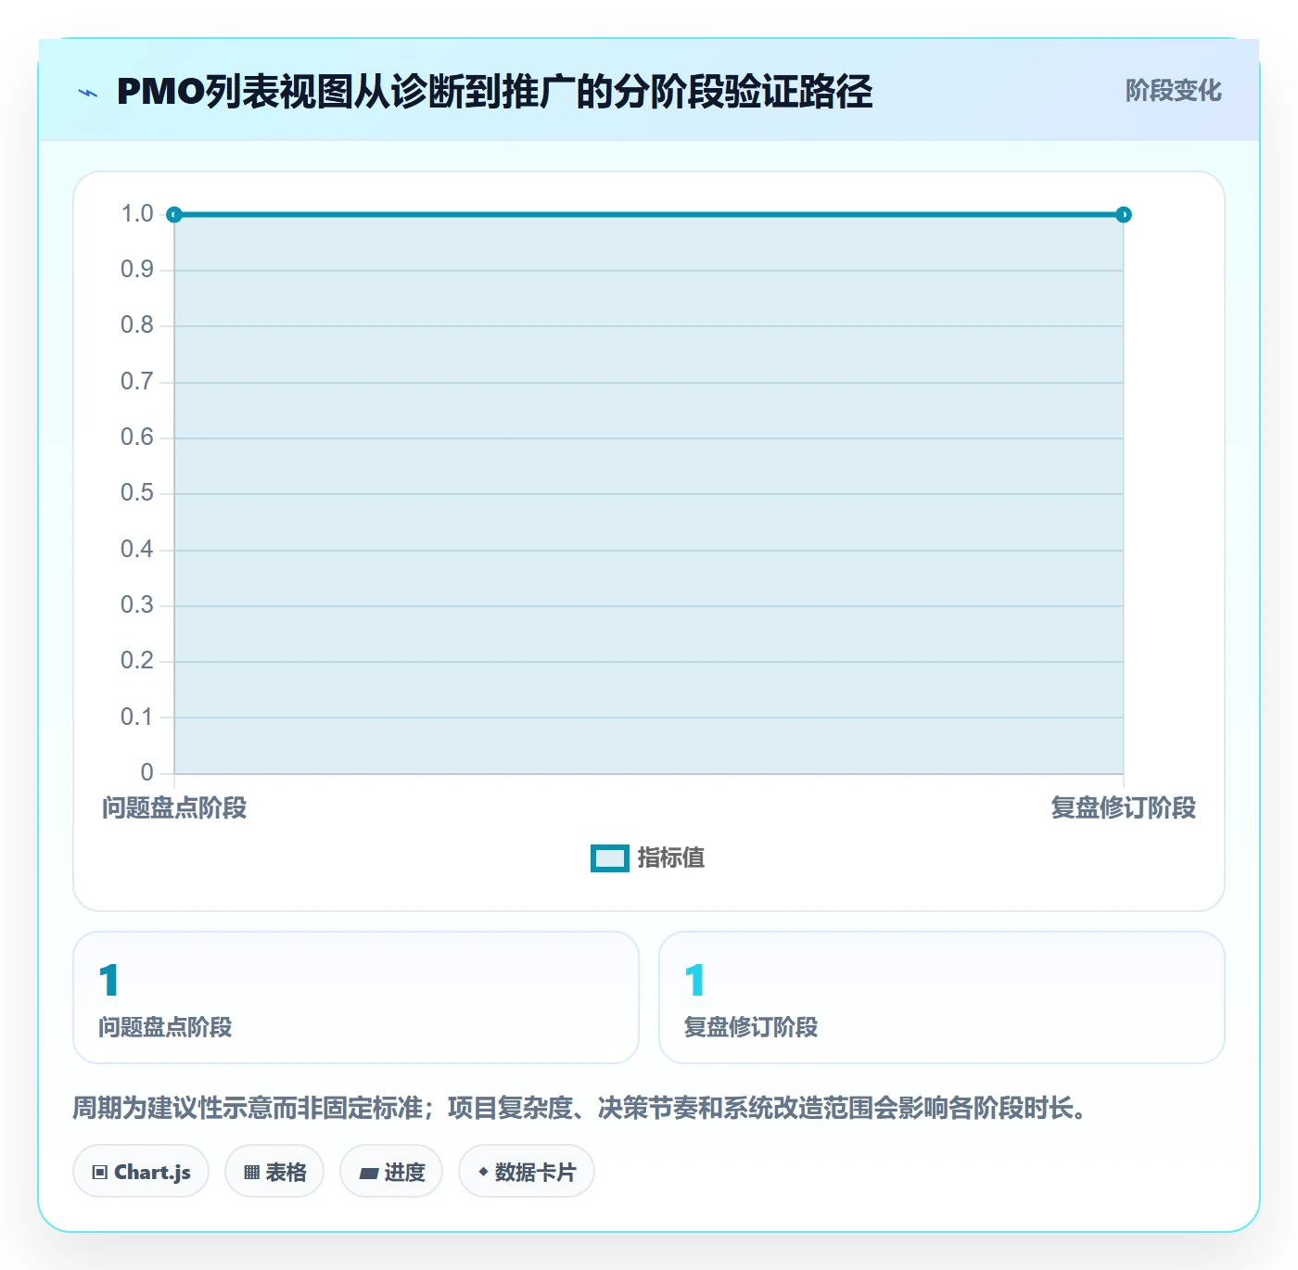
Task: Click the 0 y-axis tick label
Action: pyautogui.click(x=147, y=773)
